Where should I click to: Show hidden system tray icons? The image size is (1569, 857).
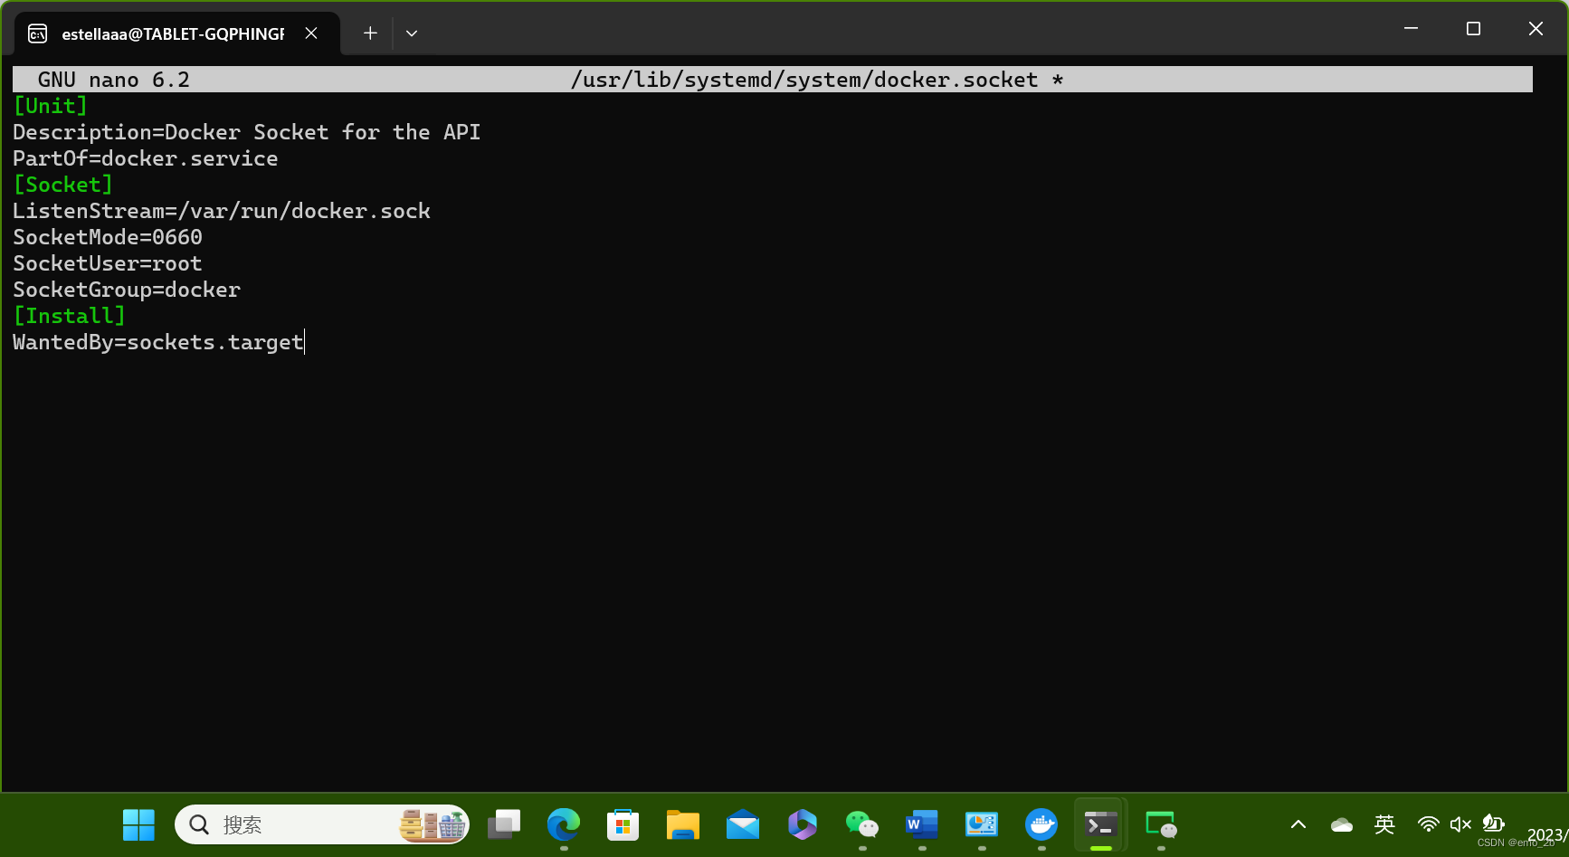click(x=1298, y=824)
